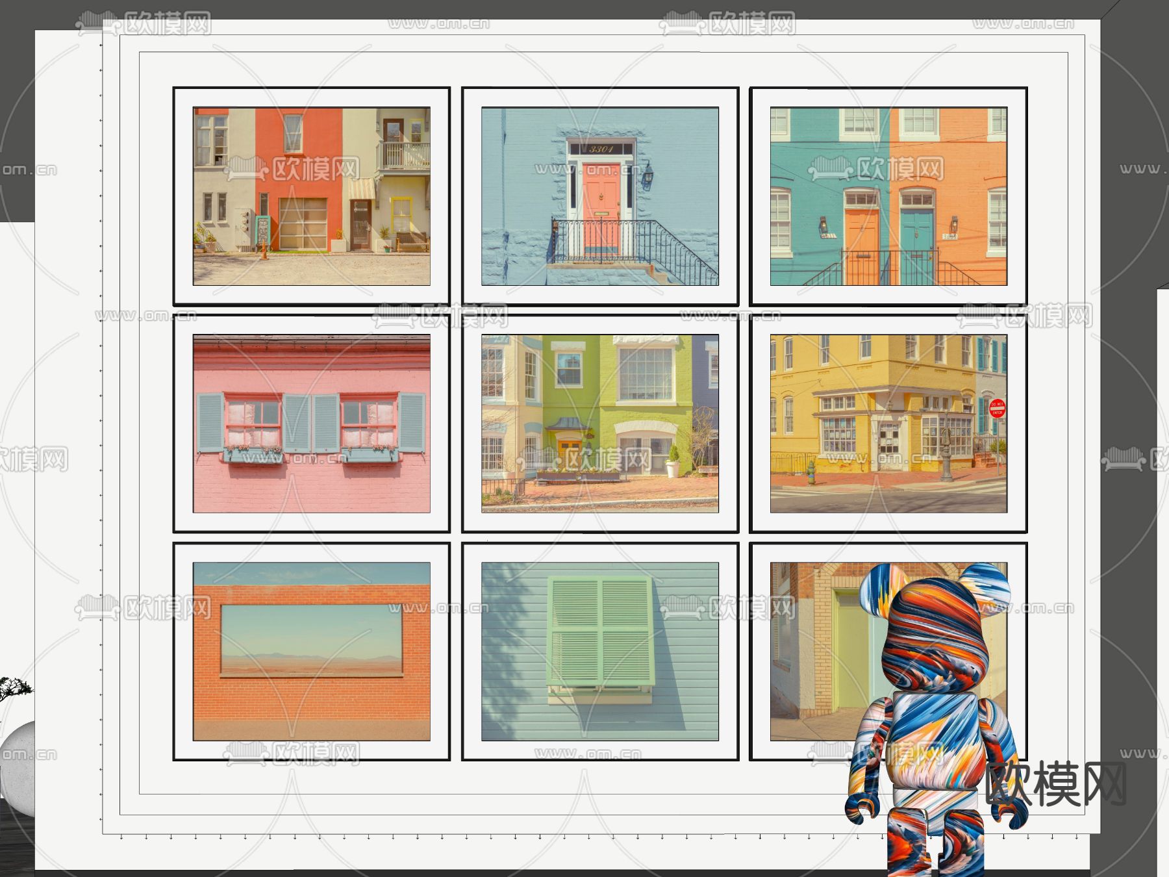This screenshot has width=1169, height=877.
Task: Select the lime green townhouse picture
Action: pyautogui.click(x=599, y=424)
